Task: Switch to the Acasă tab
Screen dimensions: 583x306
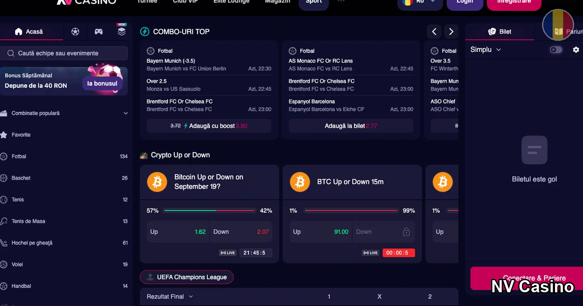Action: (32, 32)
